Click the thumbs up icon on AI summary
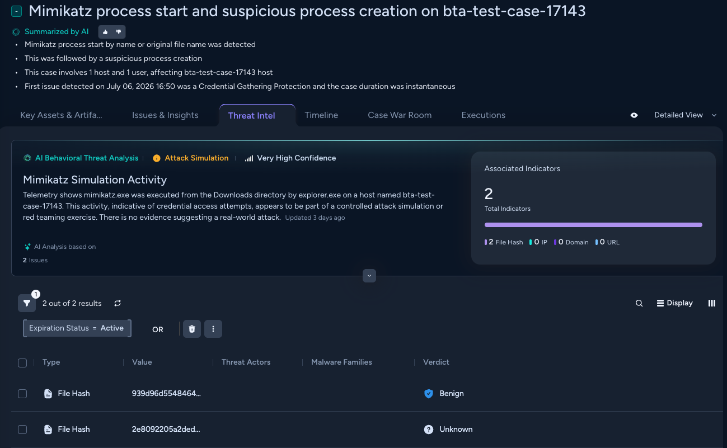The width and height of the screenshot is (727, 448). pyautogui.click(x=105, y=32)
